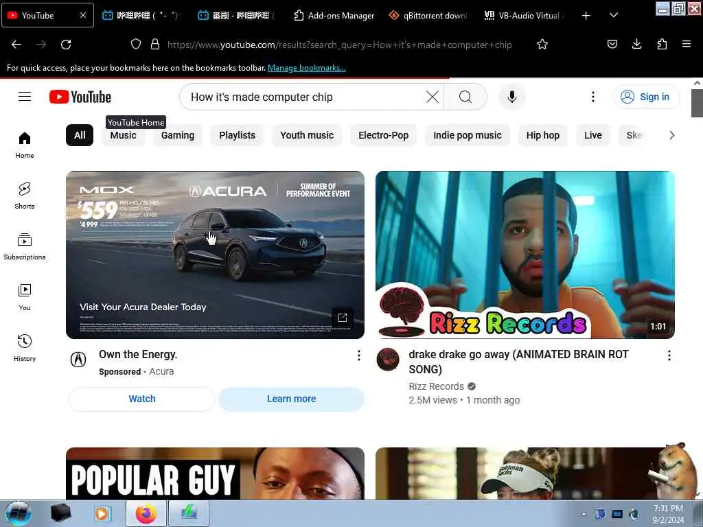
Task: Click the Acura channel logo avatar
Action: click(78, 360)
